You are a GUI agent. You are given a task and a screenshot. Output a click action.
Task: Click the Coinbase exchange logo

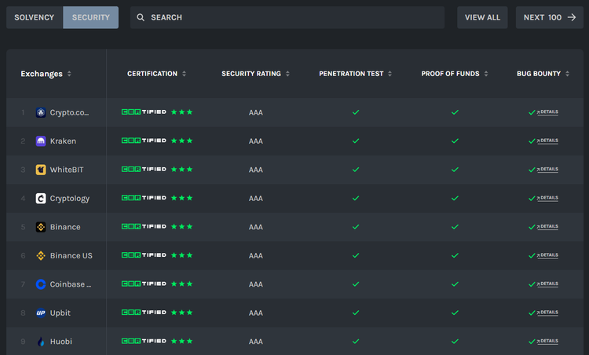click(x=41, y=284)
